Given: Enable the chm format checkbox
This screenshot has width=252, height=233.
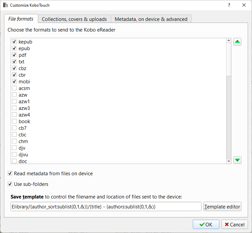Looking at the screenshot, I should [x=14, y=141].
